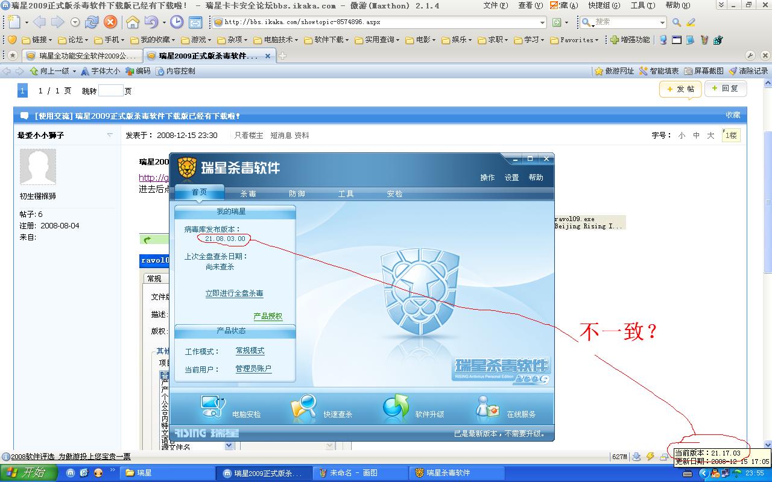Open 瑞星杀毒软件 taskbar window
772x482 pixels.
click(457, 473)
